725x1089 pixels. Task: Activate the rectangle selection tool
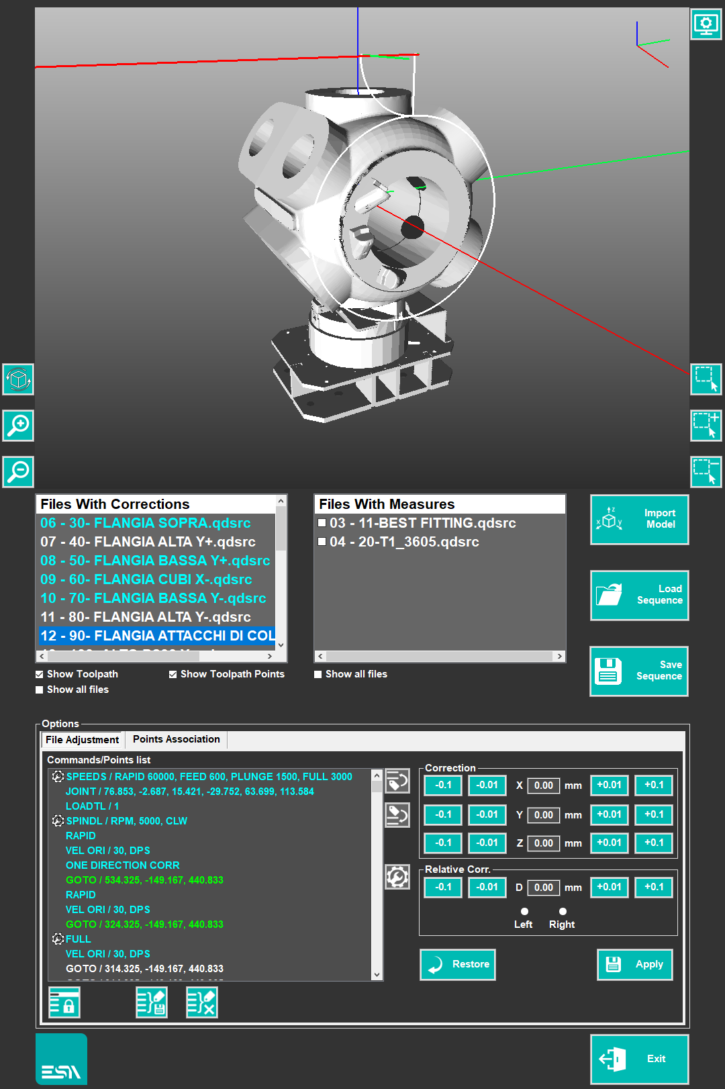click(706, 379)
